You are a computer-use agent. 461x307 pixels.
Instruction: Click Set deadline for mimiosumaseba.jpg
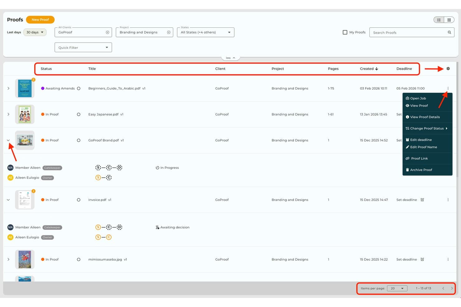coord(406,259)
